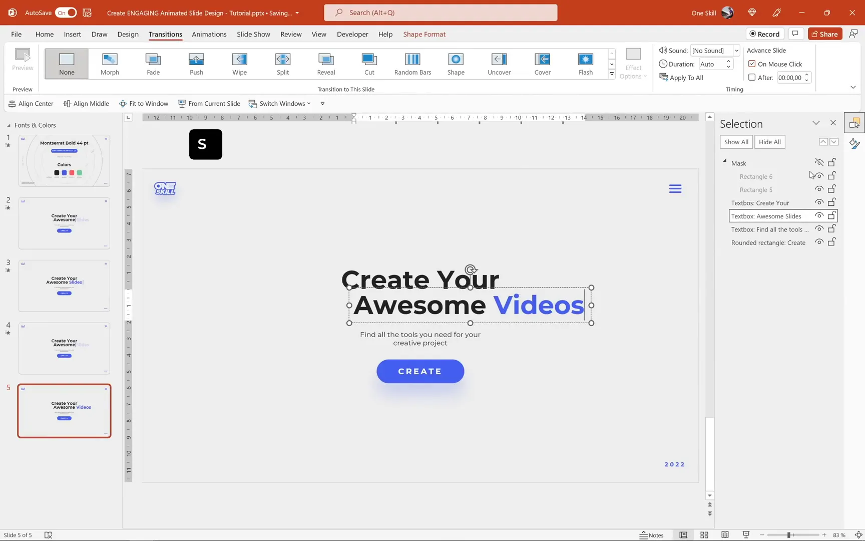This screenshot has width=865, height=541.
Task: Apply the Flash transition
Action: coord(586,64)
